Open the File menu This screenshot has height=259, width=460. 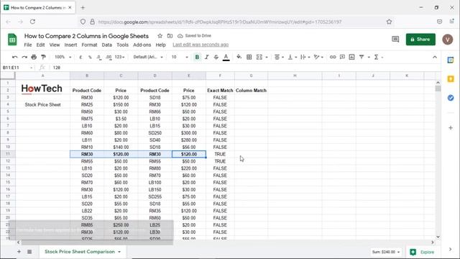coord(28,45)
